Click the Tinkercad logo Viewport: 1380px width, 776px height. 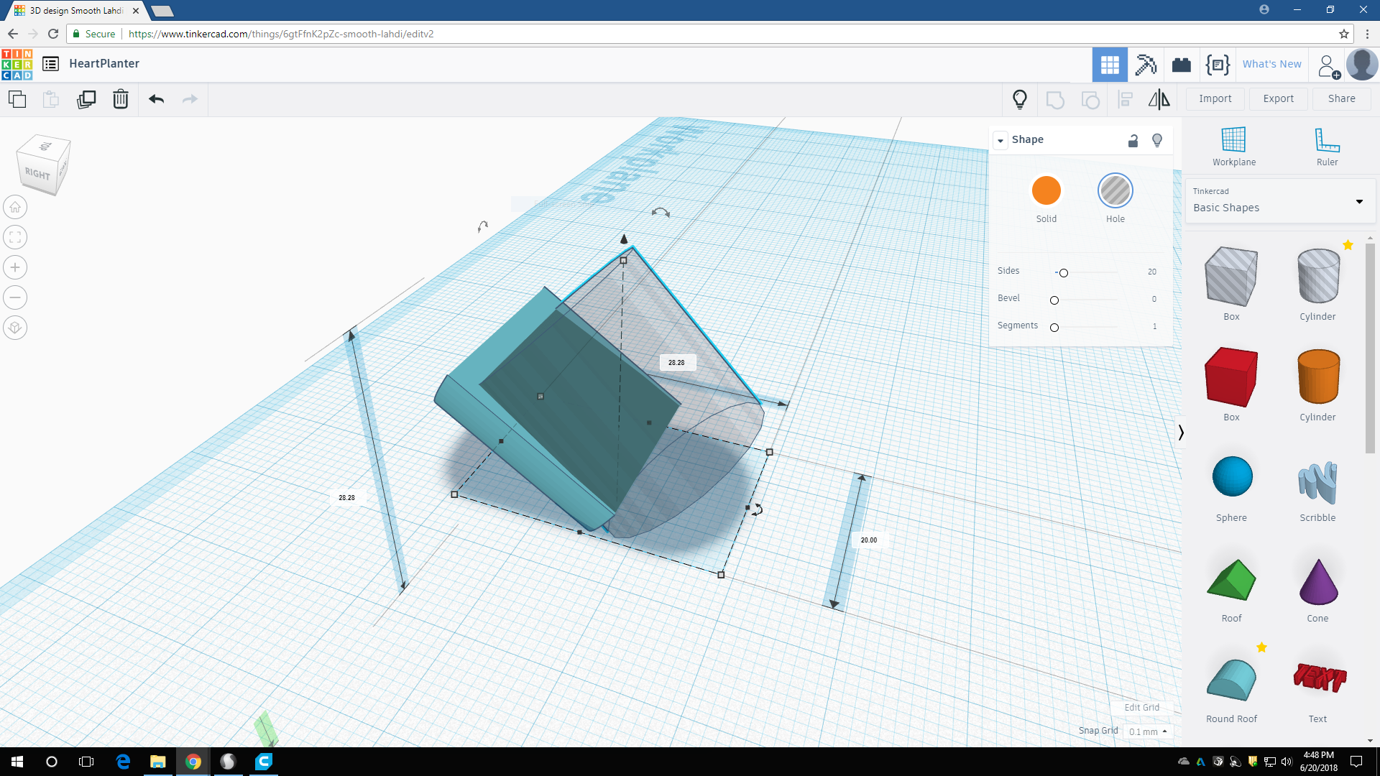[x=17, y=64]
